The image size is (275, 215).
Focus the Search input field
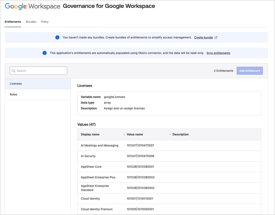tap(38, 71)
